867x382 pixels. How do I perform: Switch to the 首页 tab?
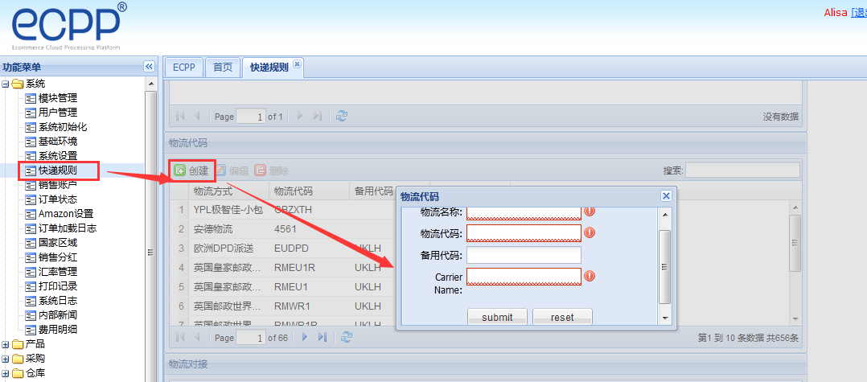[x=222, y=68]
